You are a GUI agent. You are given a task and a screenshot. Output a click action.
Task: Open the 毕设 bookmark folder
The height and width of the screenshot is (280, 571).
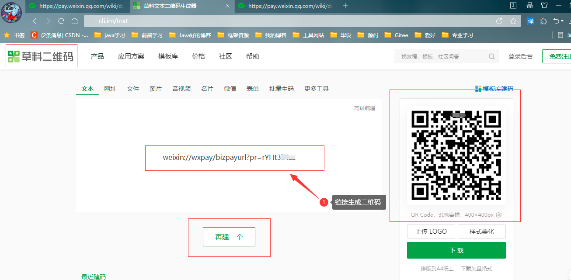tap(341, 35)
